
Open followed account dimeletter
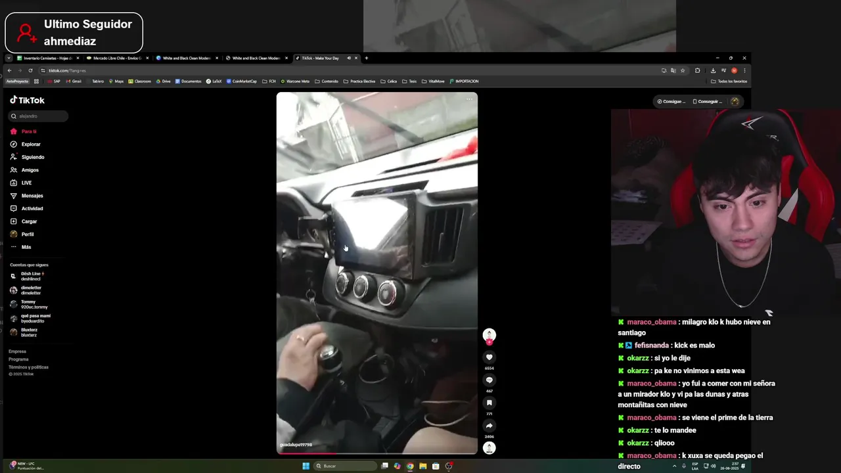tap(26, 290)
